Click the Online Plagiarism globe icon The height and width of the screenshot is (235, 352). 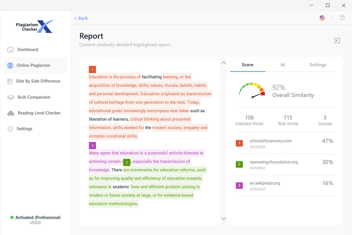pyautogui.click(x=10, y=65)
